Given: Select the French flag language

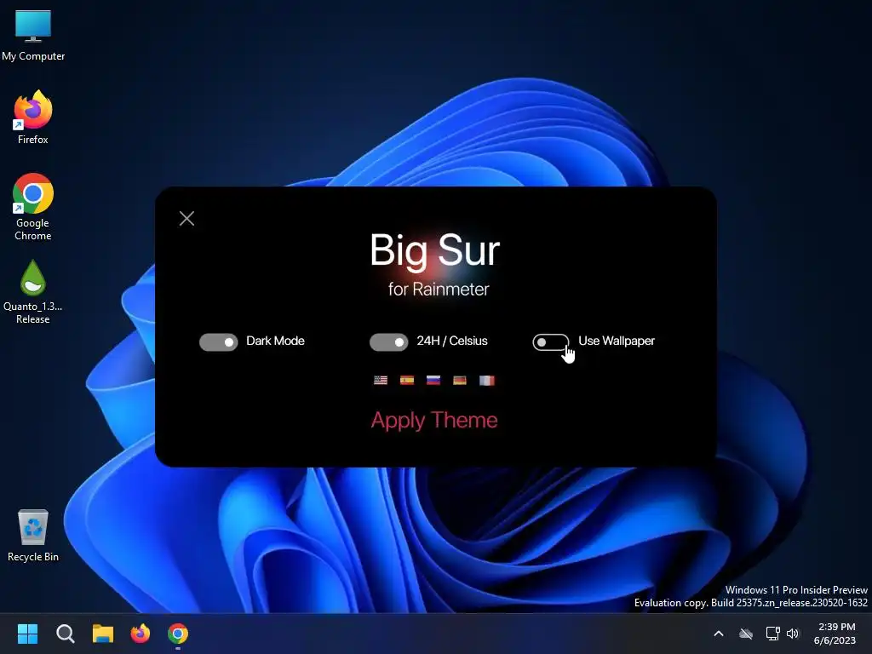Looking at the screenshot, I should point(486,381).
